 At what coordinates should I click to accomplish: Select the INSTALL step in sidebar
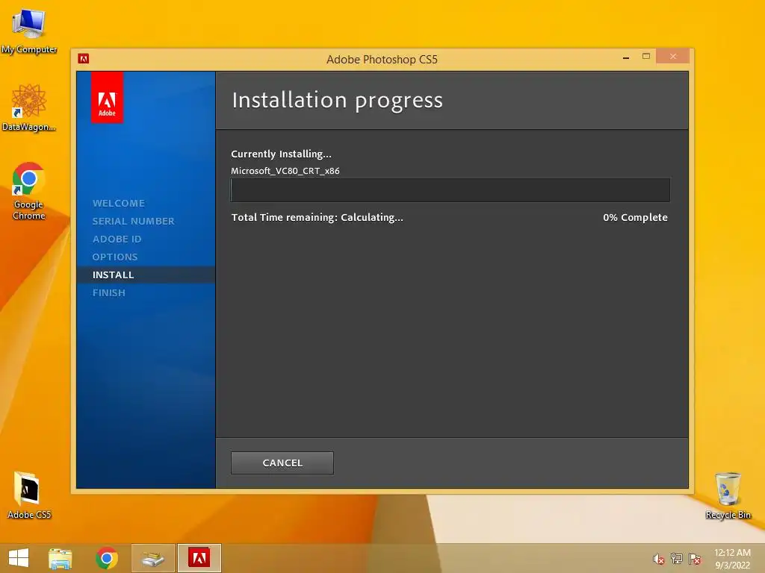point(114,275)
